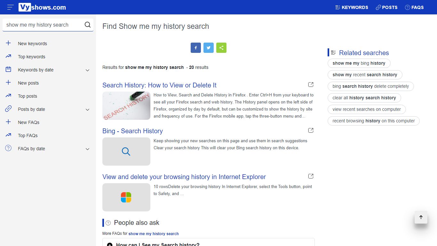
Task: Select Top keywords in sidebar
Action: pos(32,57)
